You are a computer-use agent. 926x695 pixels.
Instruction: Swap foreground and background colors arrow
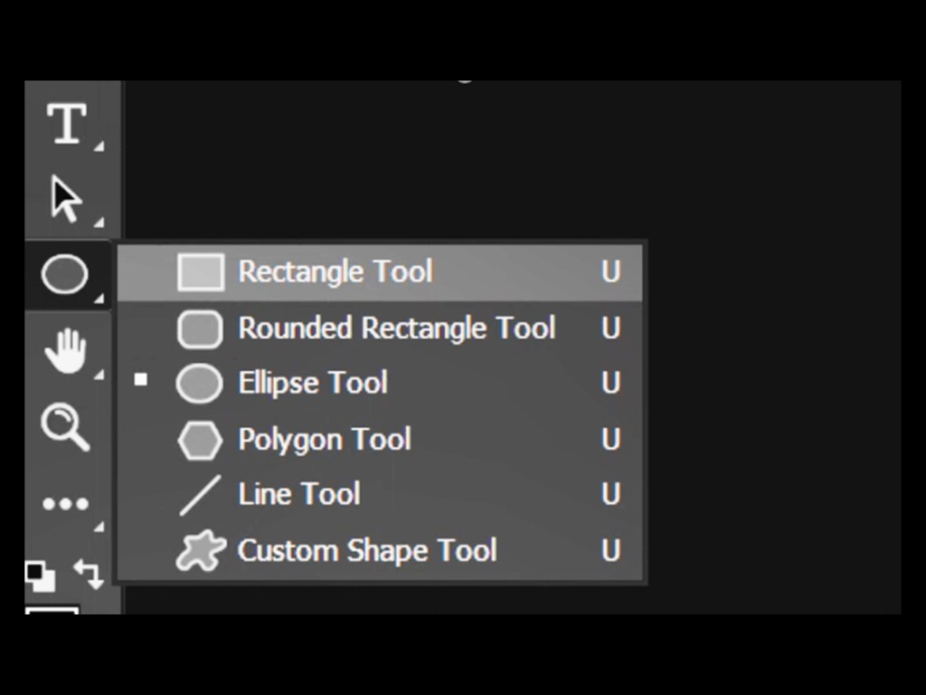tap(88, 573)
